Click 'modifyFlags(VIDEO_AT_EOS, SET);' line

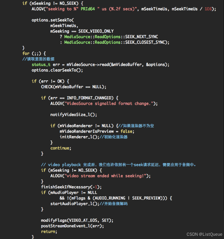click(77, 220)
